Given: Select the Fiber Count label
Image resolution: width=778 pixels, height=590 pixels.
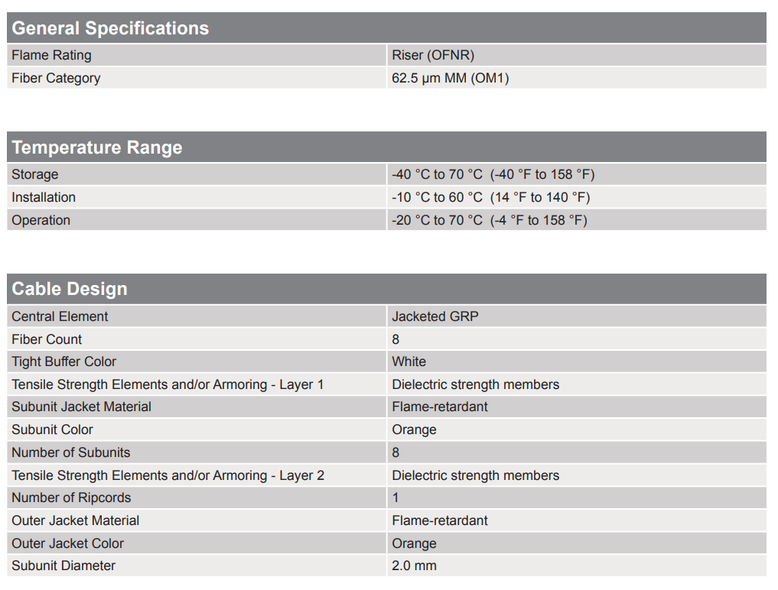Looking at the screenshot, I should [47, 339].
